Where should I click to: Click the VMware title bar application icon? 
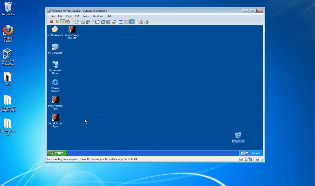(49, 11)
